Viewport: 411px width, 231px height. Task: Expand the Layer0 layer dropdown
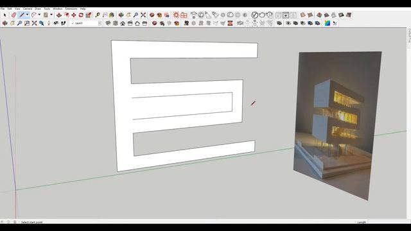tap(100, 23)
